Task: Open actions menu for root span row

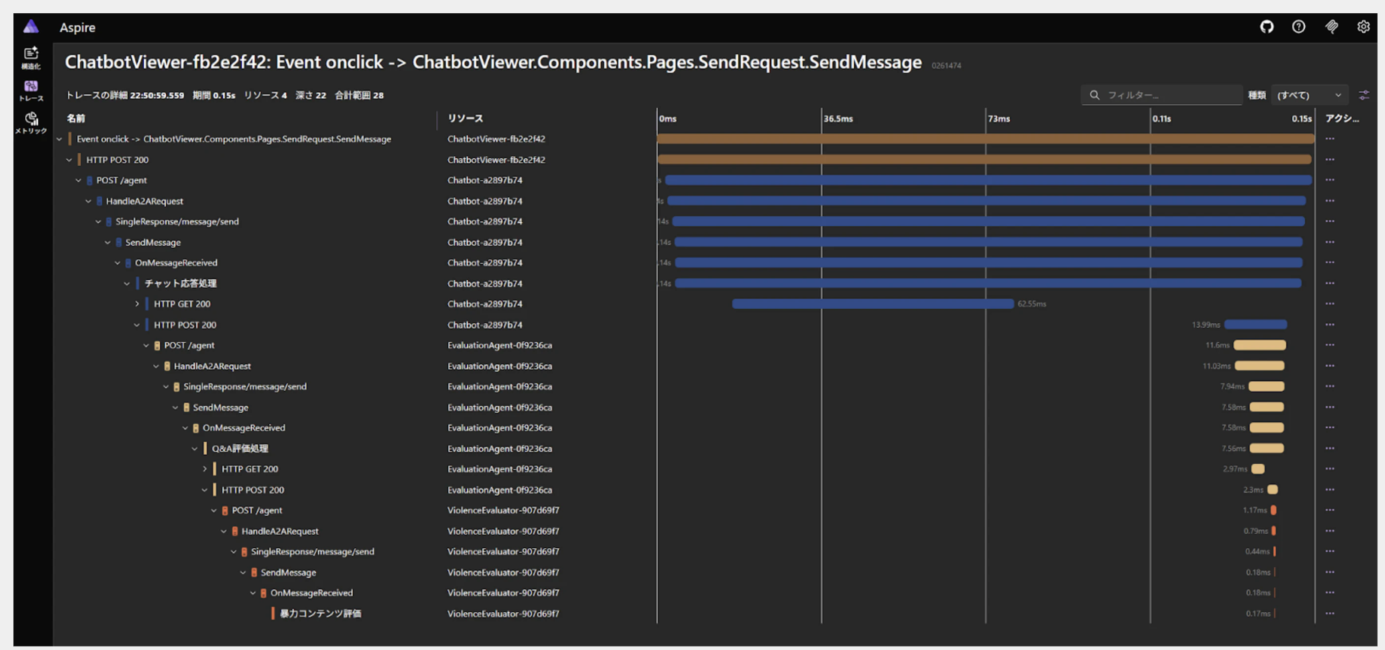Action: pyautogui.click(x=1329, y=139)
